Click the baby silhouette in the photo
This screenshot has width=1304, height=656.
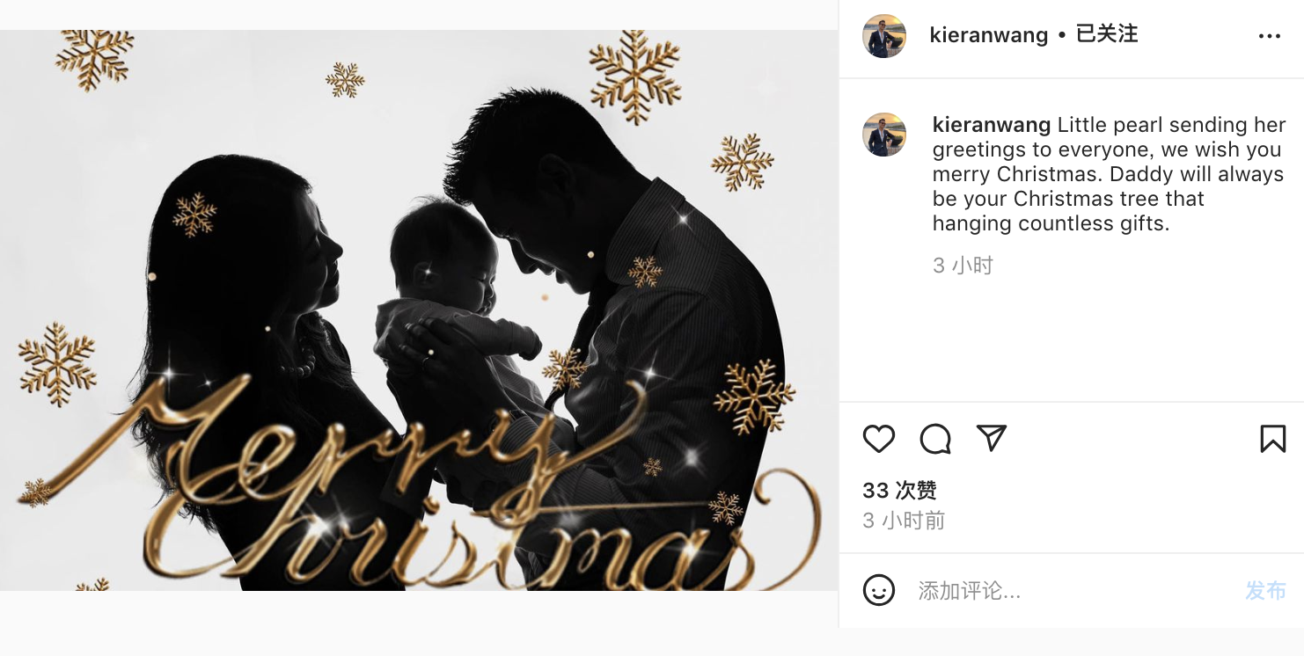pos(449,290)
